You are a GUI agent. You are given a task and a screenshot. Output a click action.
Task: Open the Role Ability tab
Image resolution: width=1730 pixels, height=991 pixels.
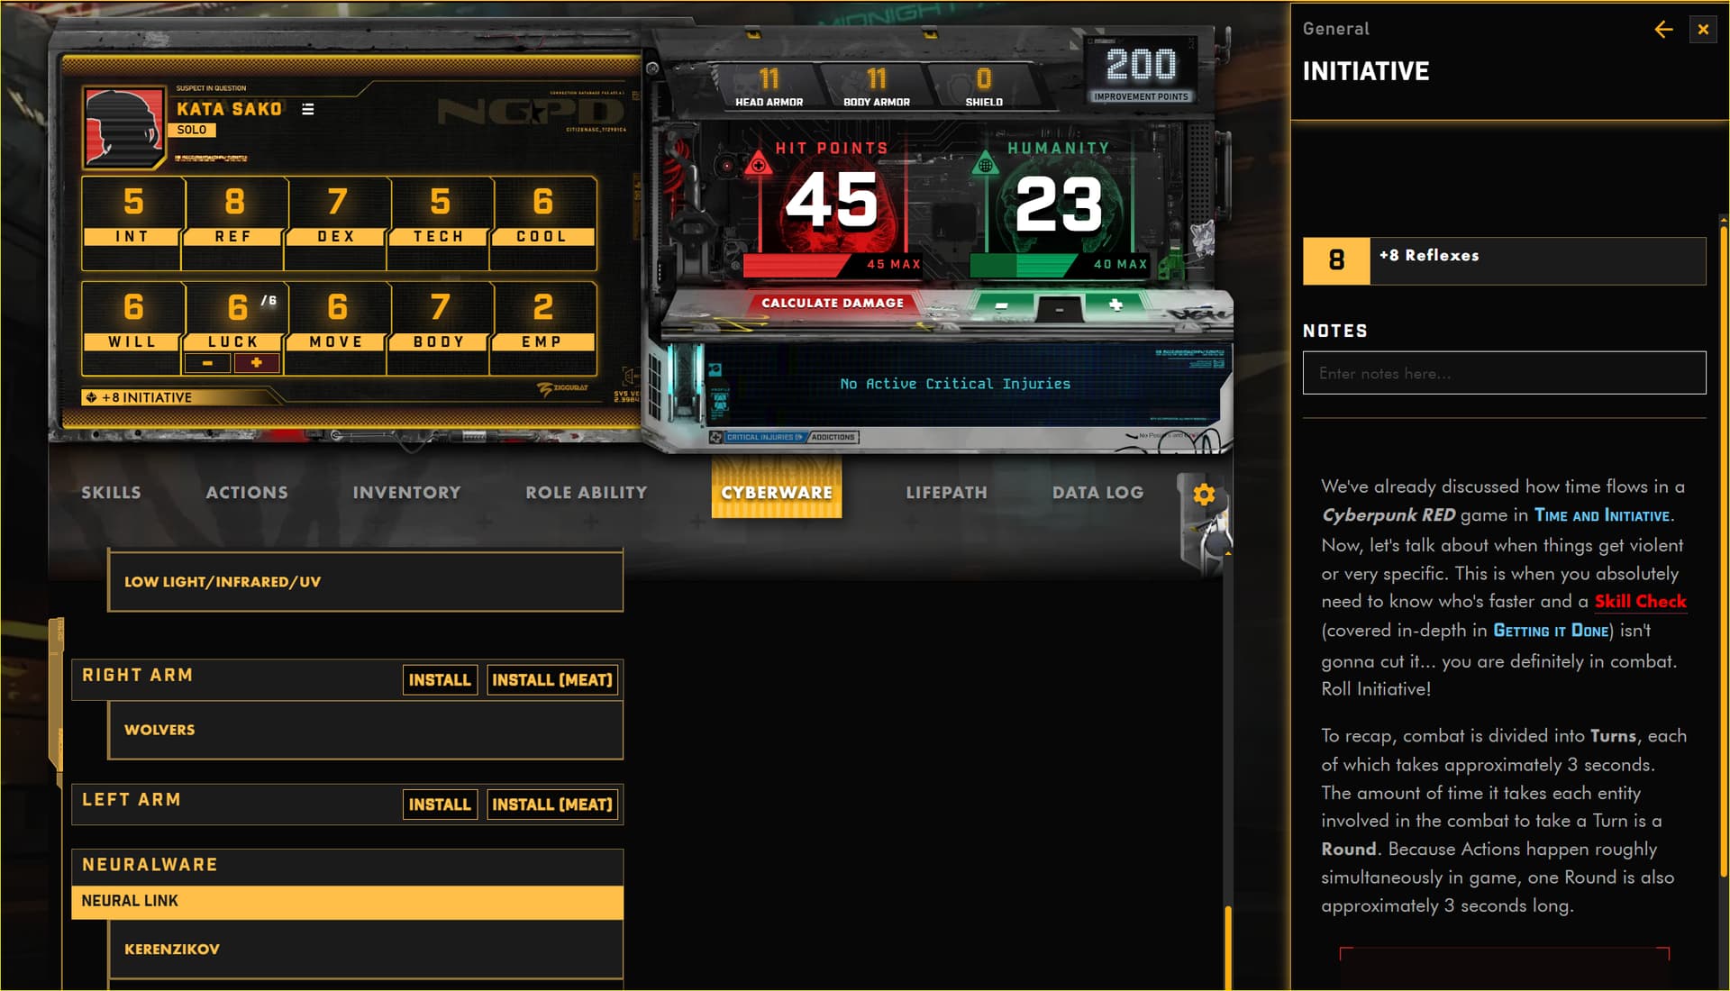[587, 493]
